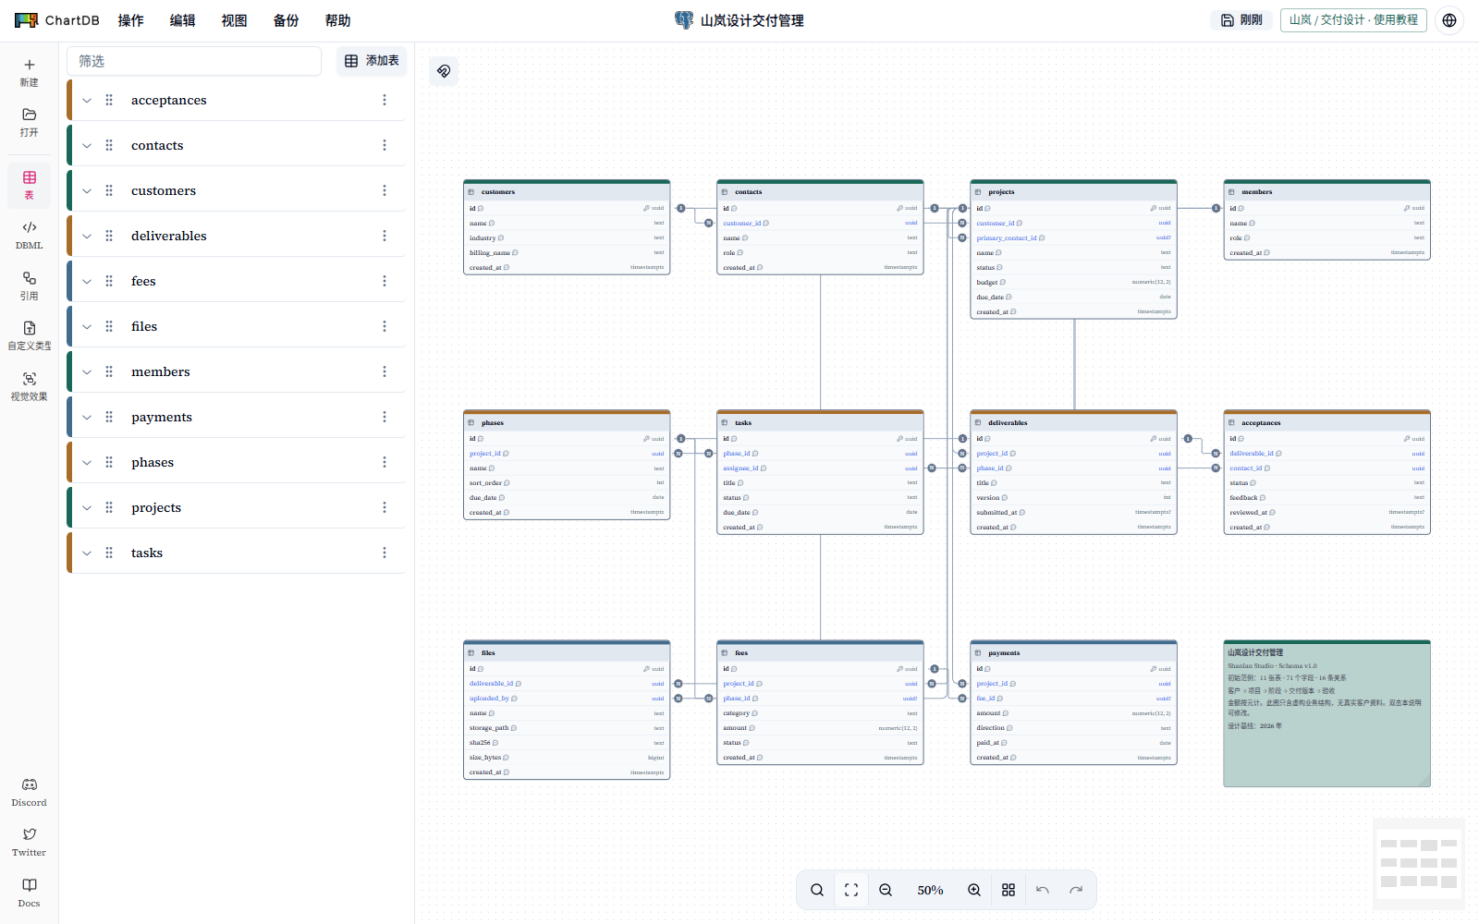Click the projects table header on canvas
This screenshot has width=1479, height=924.
coord(1073,191)
